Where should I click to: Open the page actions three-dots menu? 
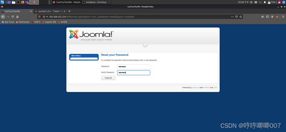coord(232,16)
